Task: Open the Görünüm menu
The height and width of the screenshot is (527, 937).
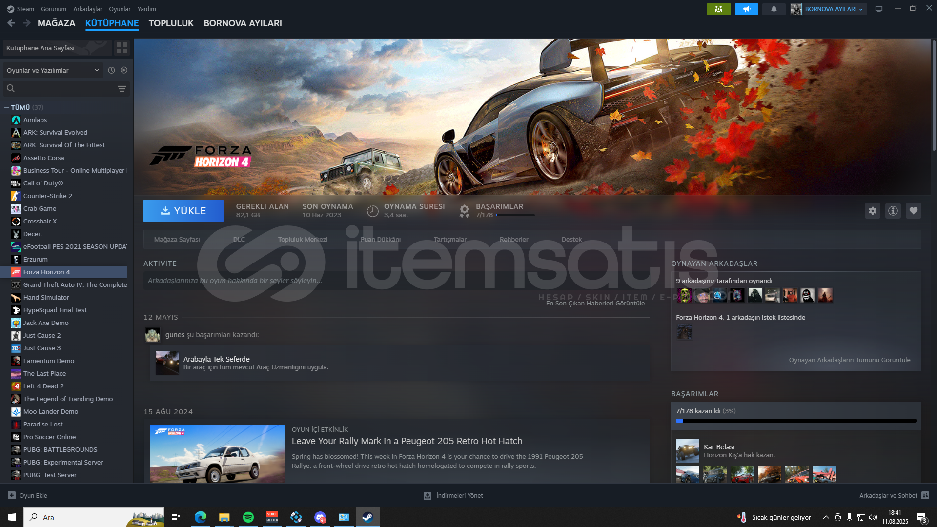Action: (x=54, y=9)
